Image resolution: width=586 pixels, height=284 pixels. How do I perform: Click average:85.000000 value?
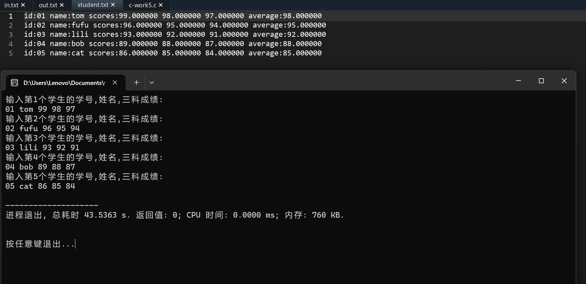coord(285,53)
